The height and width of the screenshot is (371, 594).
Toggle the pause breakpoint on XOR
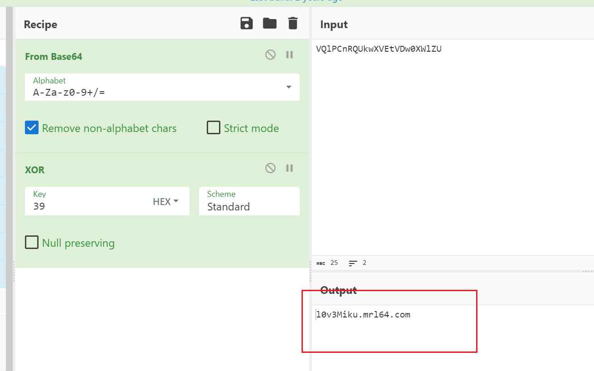coord(289,168)
